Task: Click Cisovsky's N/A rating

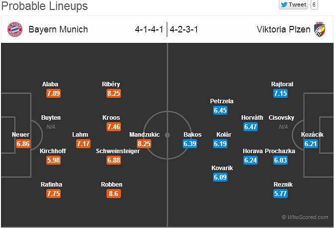Action: coord(283,127)
